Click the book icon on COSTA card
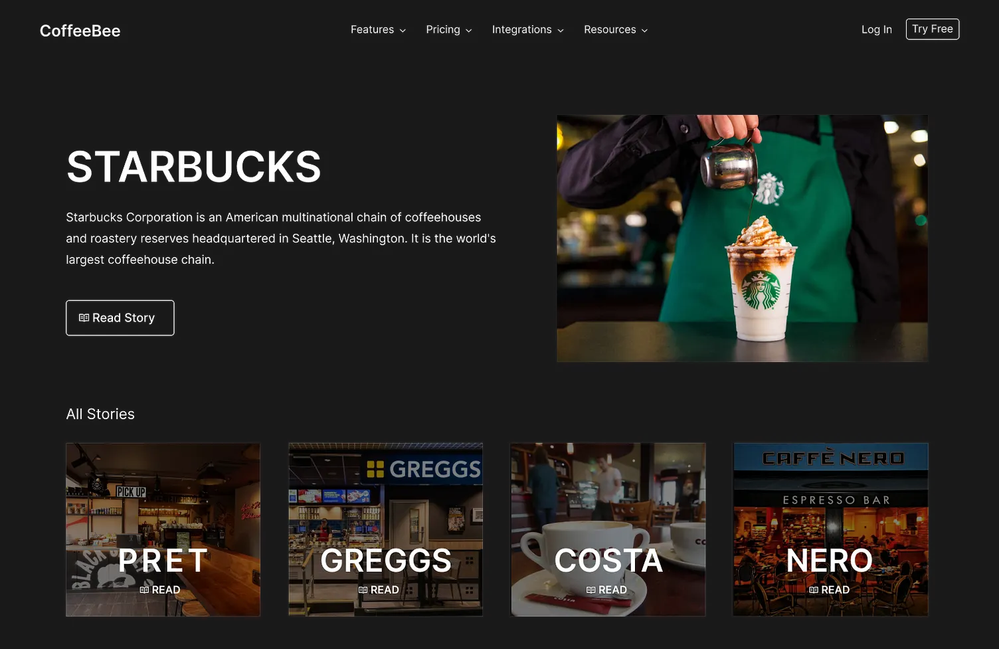Viewport: 999px width, 649px height. [x=590, y=590]
